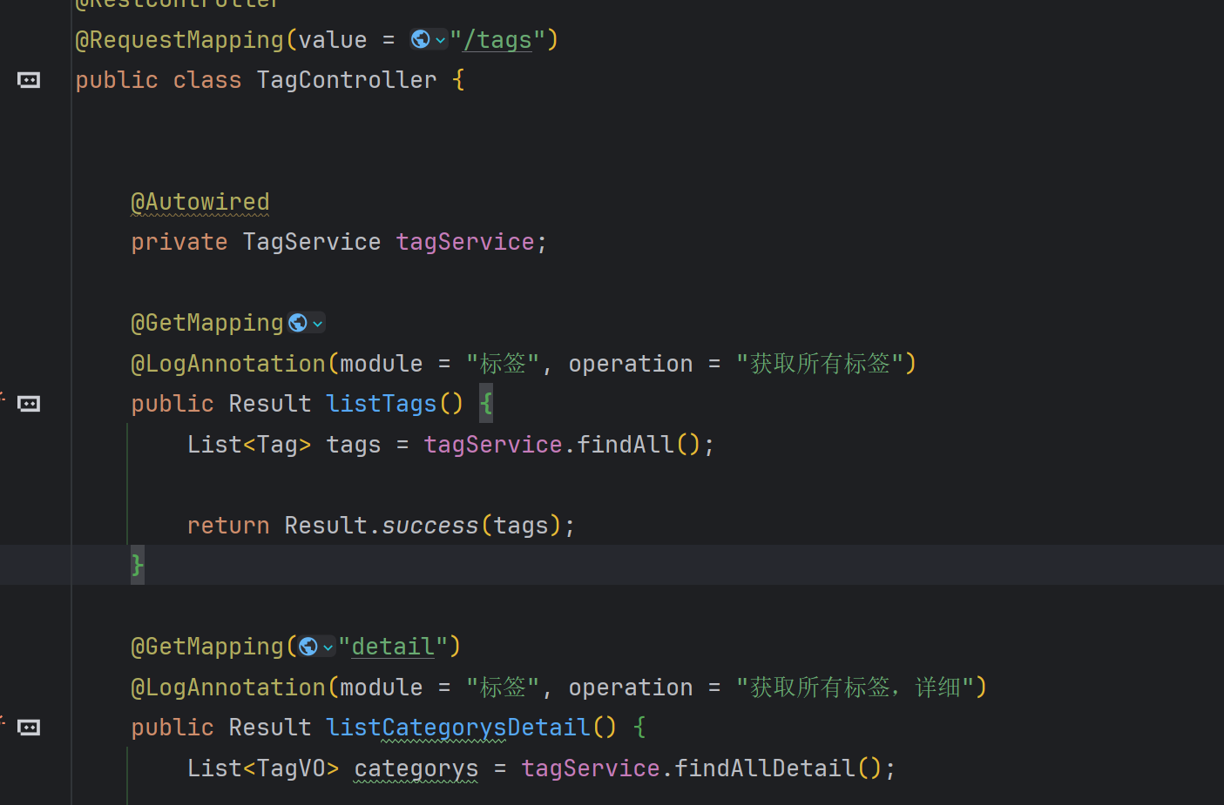1224x805 pixels.
Task: Click the underlined categorys variable name
Action: [x=416, y=768]
